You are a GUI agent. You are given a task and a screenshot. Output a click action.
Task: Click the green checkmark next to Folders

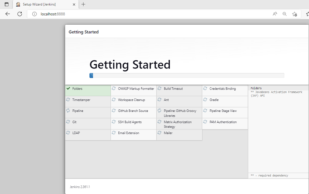point(68,88)
